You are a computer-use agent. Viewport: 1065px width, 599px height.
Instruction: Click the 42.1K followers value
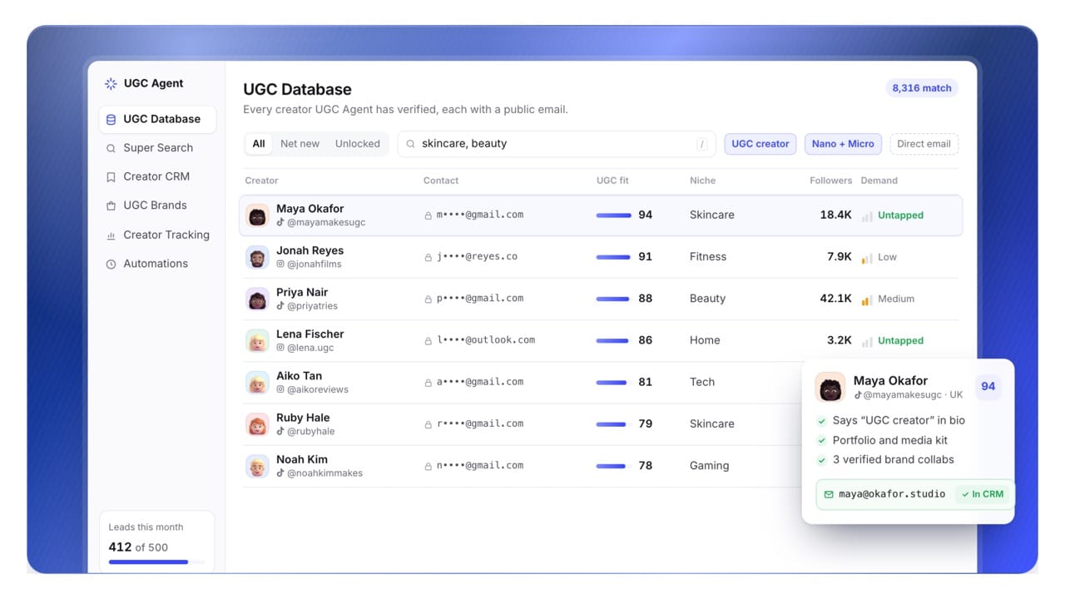pos(835,299)
